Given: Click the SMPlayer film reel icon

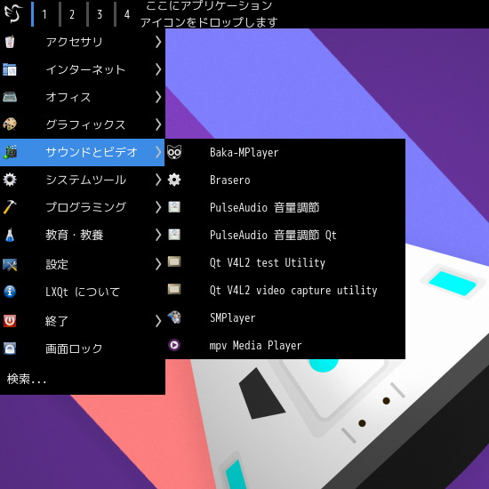Looking at the screenshot, I should [x=174, y=317].
